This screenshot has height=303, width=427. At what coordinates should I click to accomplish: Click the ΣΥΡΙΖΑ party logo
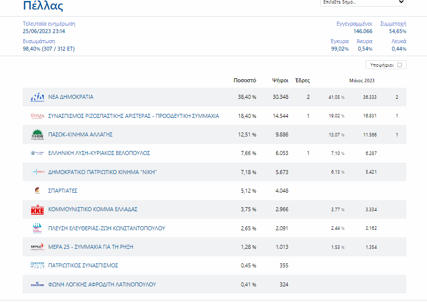coord(37,116)
